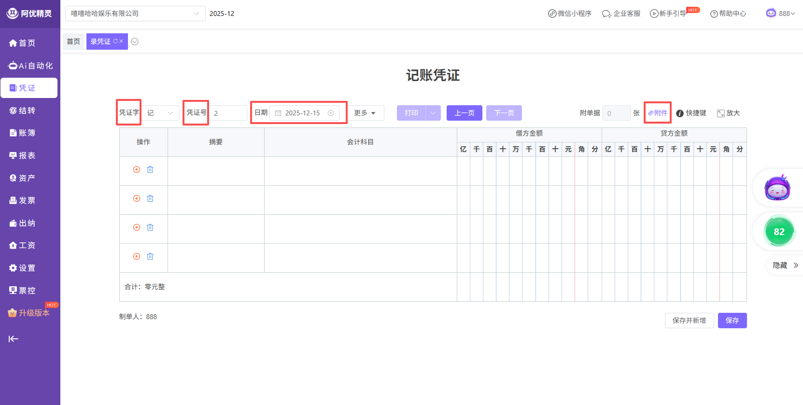The image size is (803, 405).
Task: Click the 上一页 button
Action: 464,113
